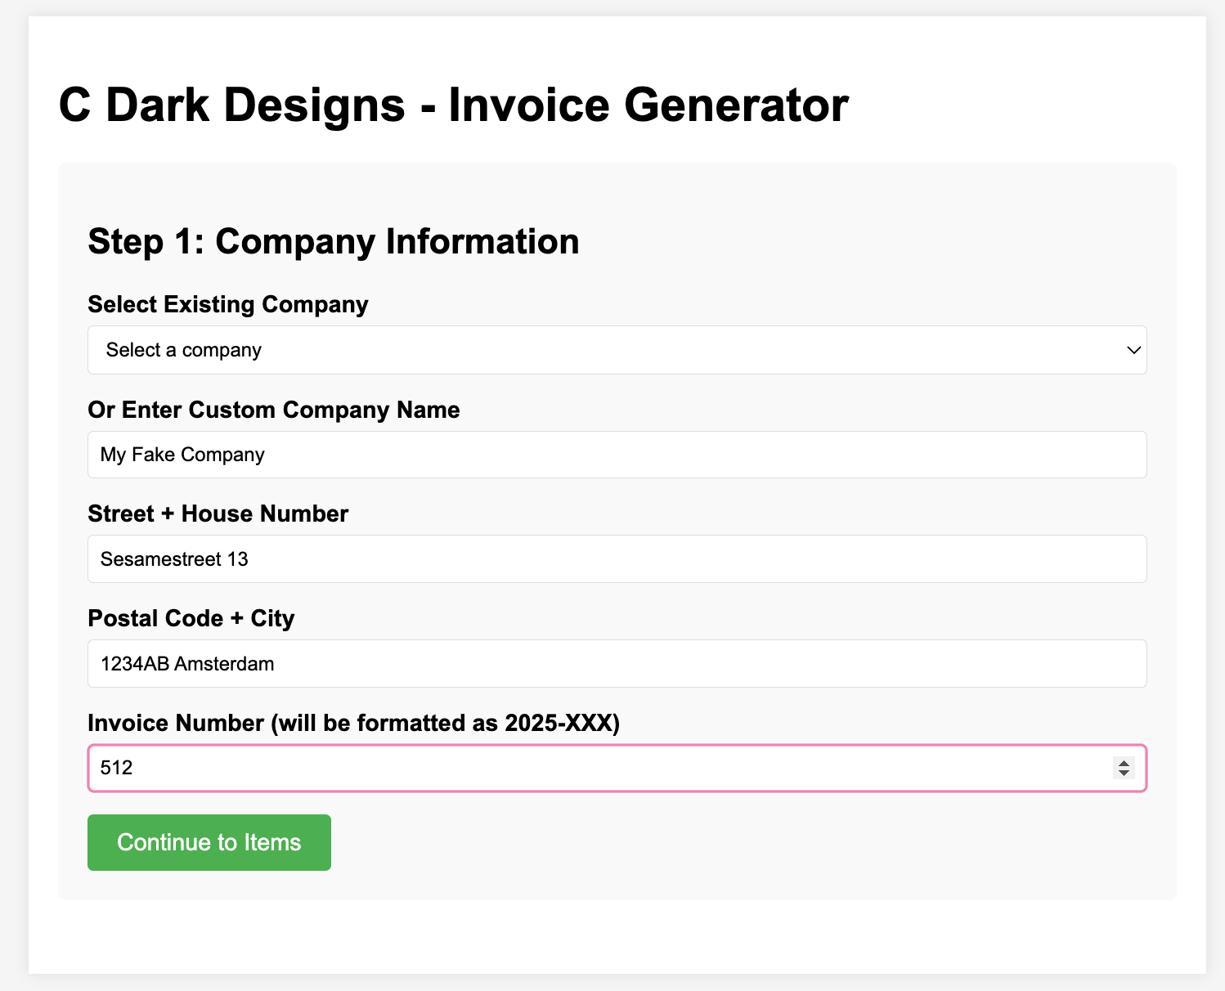1225x991 pixels.
Task: Decrease invoice number with down arrow
Action: (x=1124, y=774)
